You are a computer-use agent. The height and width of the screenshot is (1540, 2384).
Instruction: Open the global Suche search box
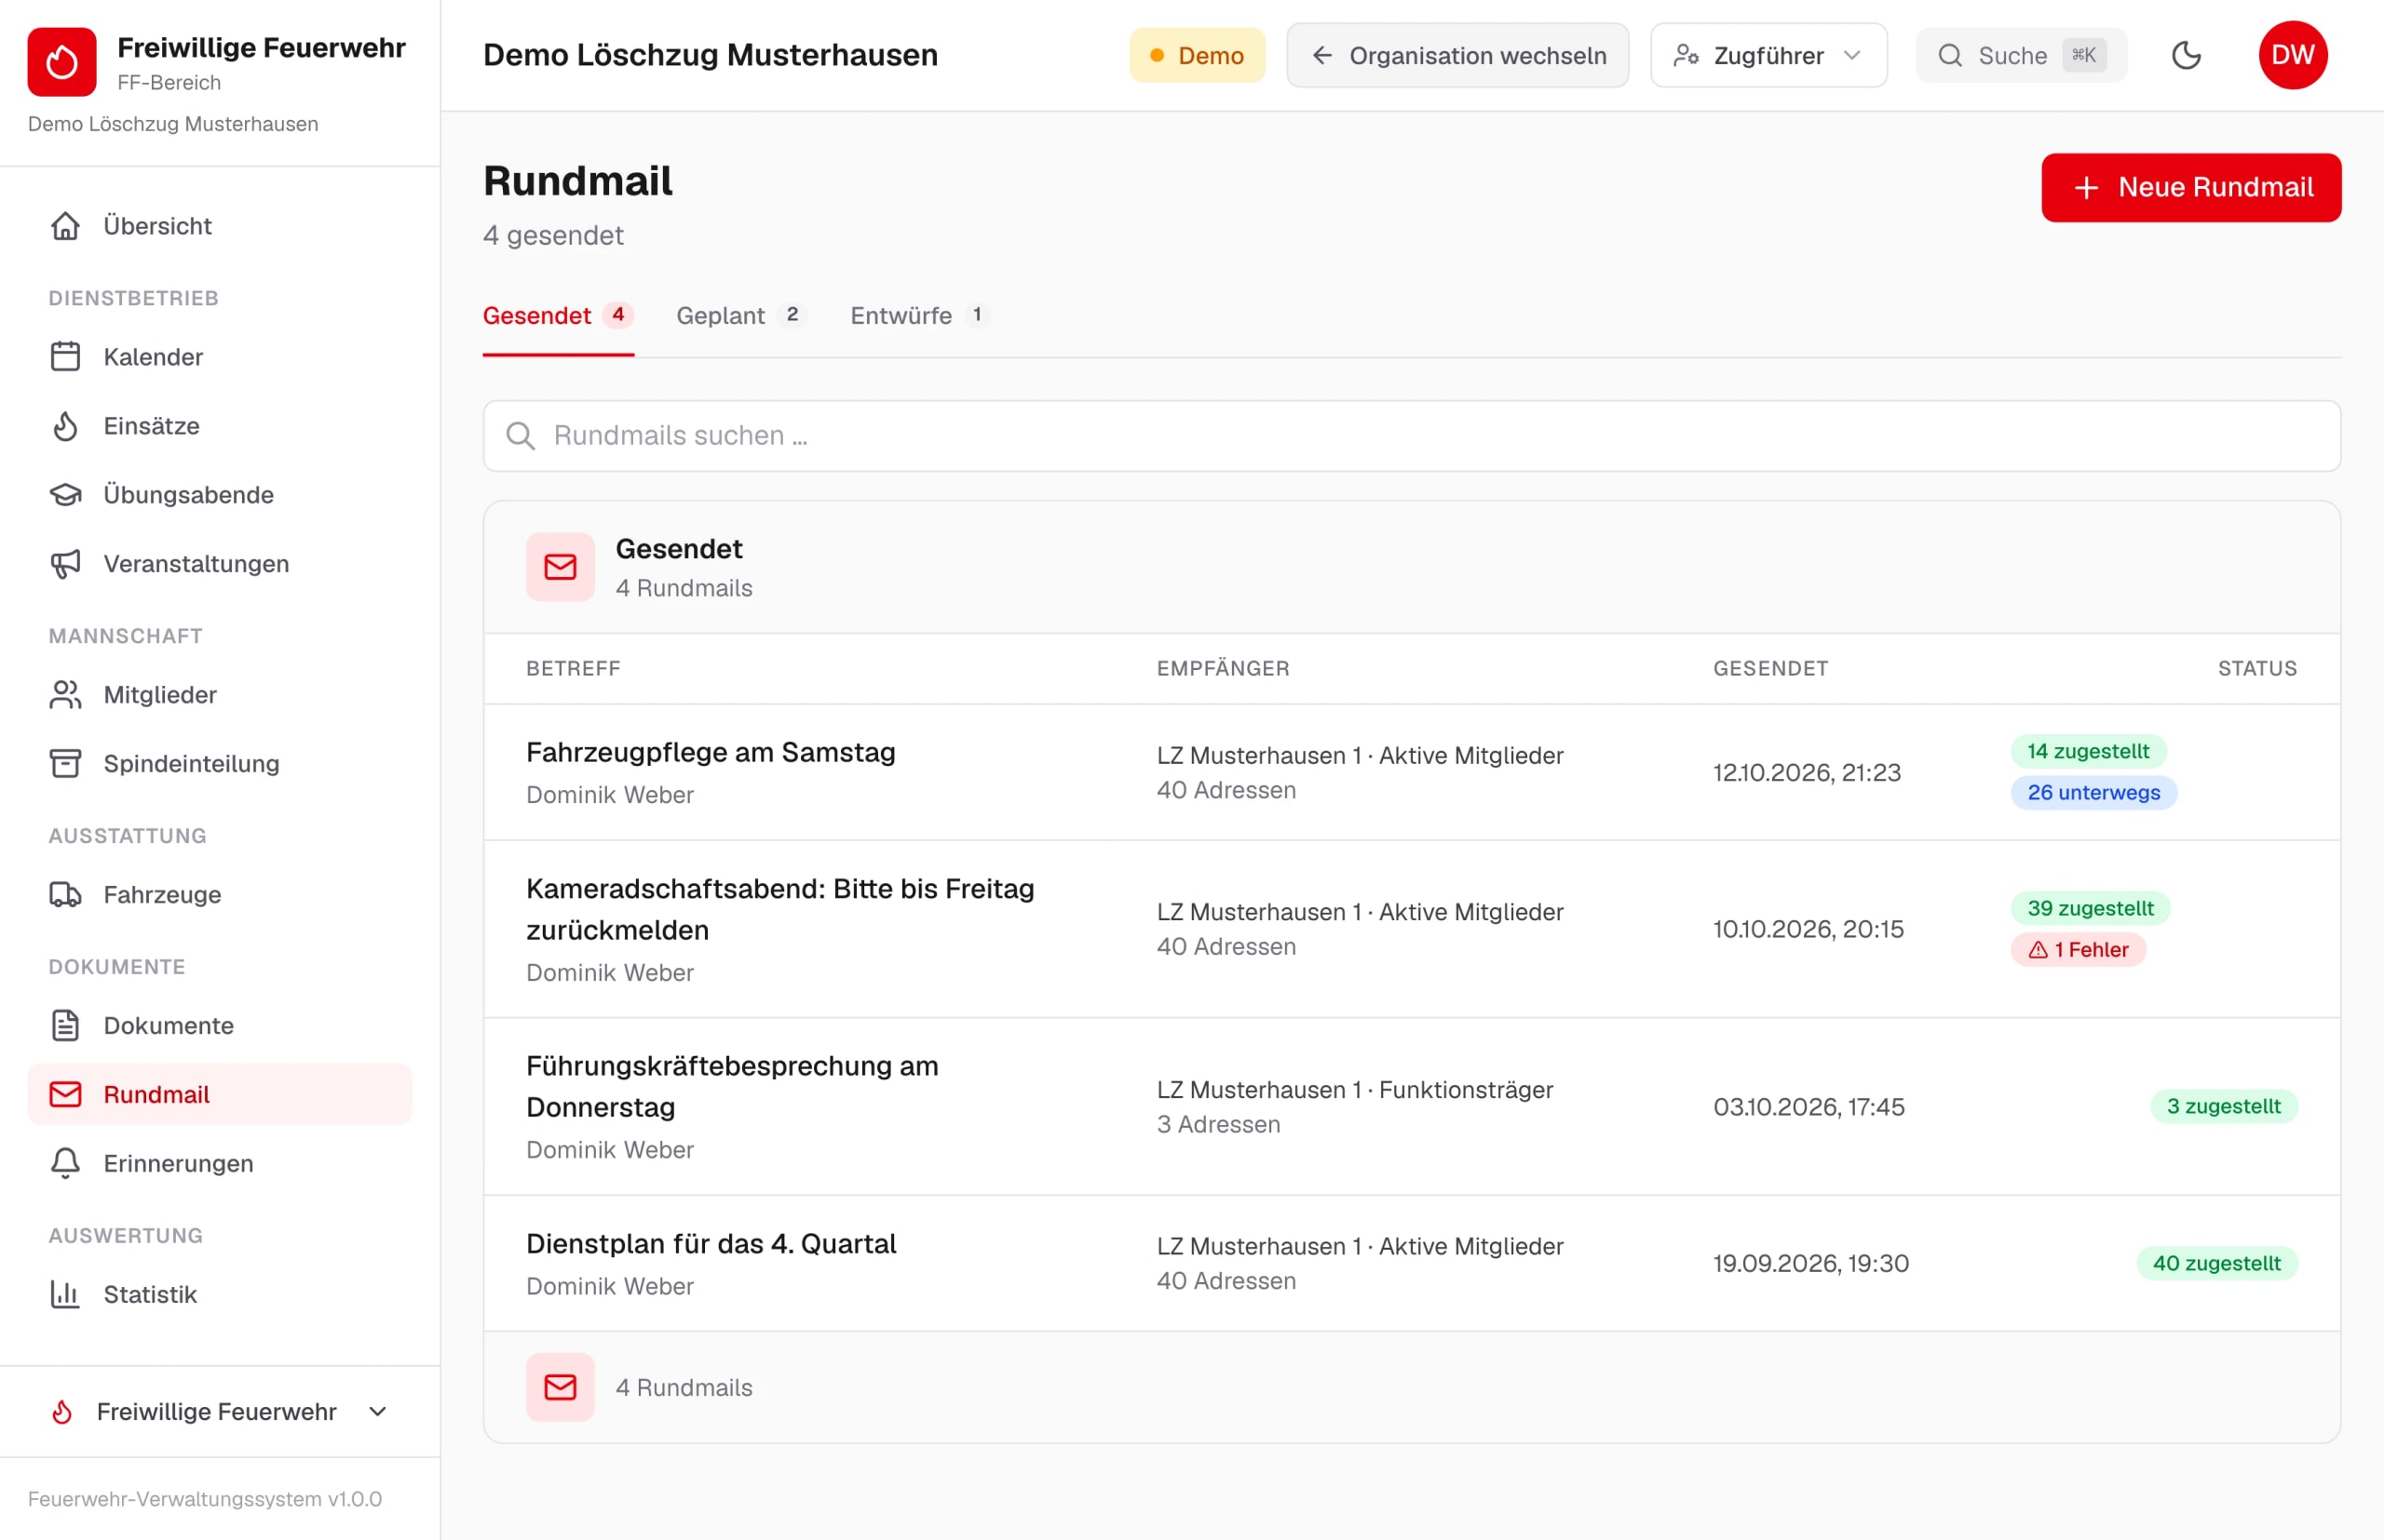pyautogui.click(x=2021, y=55)
